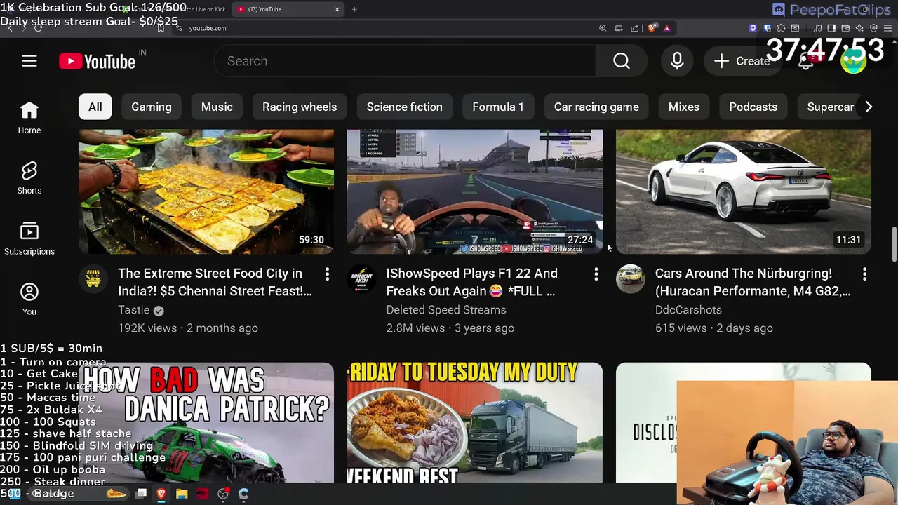Go to DdcCarshots channel name link
Viewport: 898px width, 505px height.
pyautogui.click(x=688, y=310)
